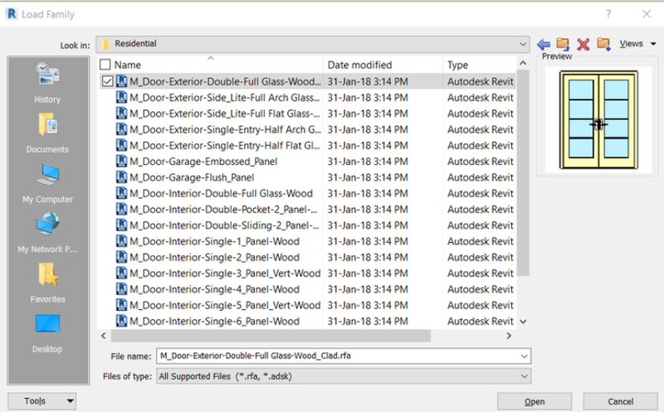Sort the list by the Type column header

click(x=458, y=65)
